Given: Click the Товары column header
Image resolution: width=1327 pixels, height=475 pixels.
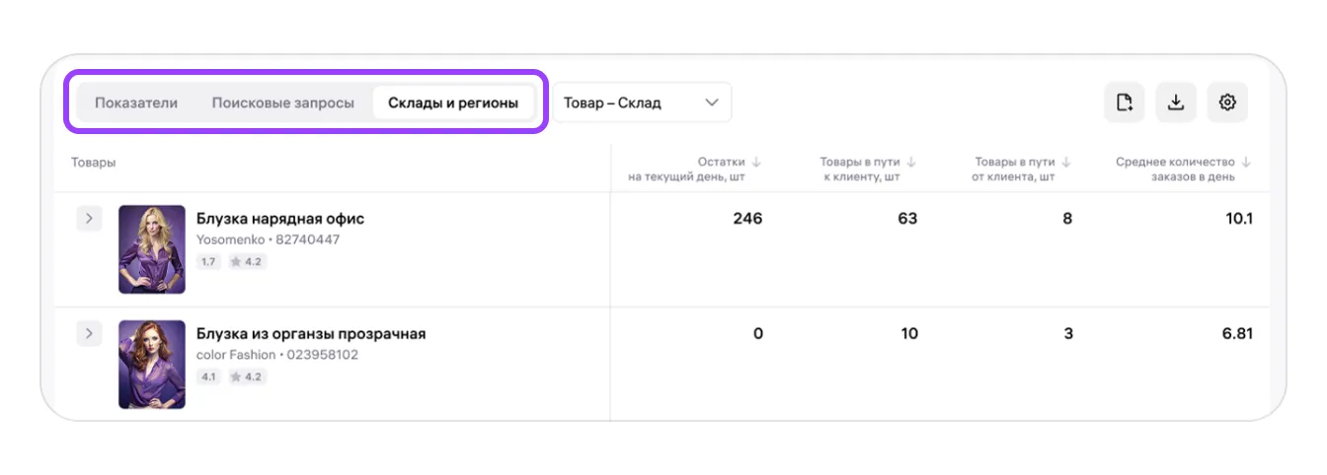Looking at the screenshot, I should tap(94, 162).
